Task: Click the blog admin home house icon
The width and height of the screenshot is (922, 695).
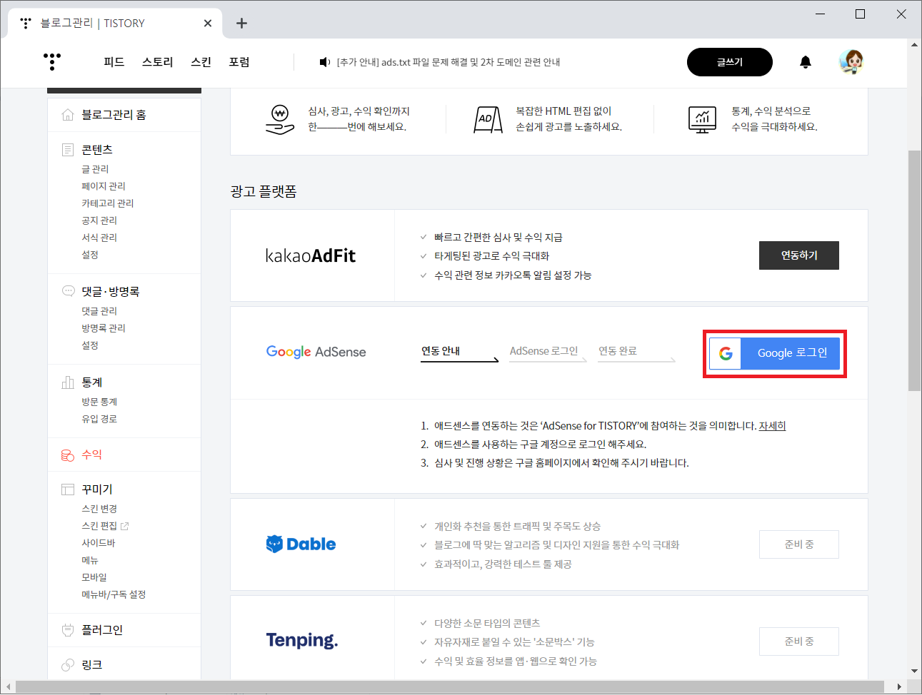Action: 68,115
